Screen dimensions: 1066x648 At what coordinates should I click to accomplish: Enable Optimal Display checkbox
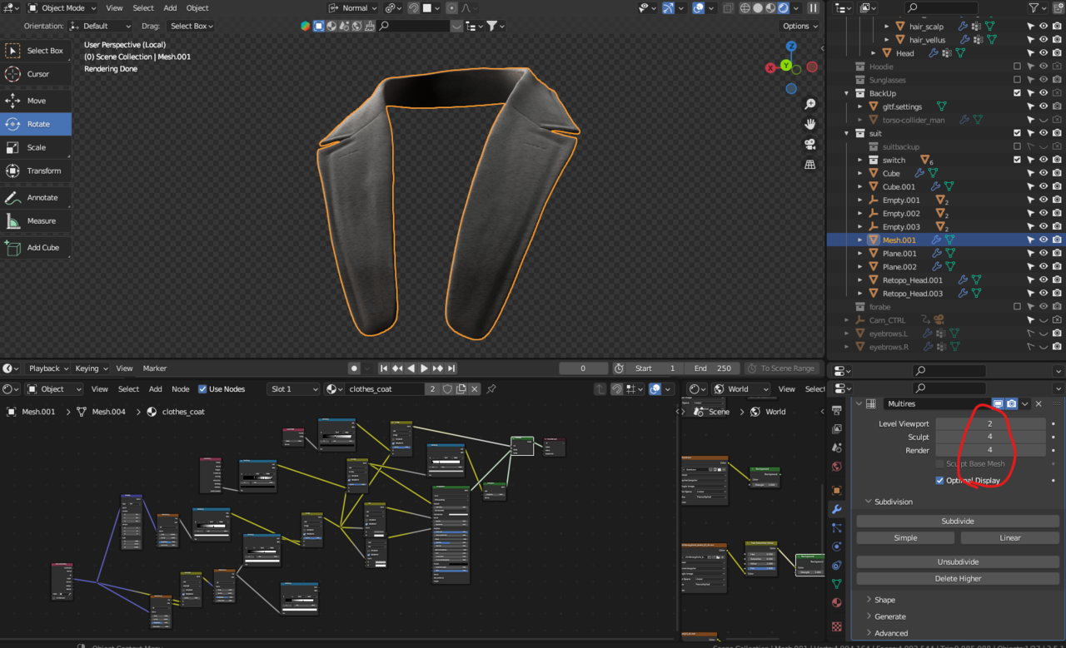[940, 481]
